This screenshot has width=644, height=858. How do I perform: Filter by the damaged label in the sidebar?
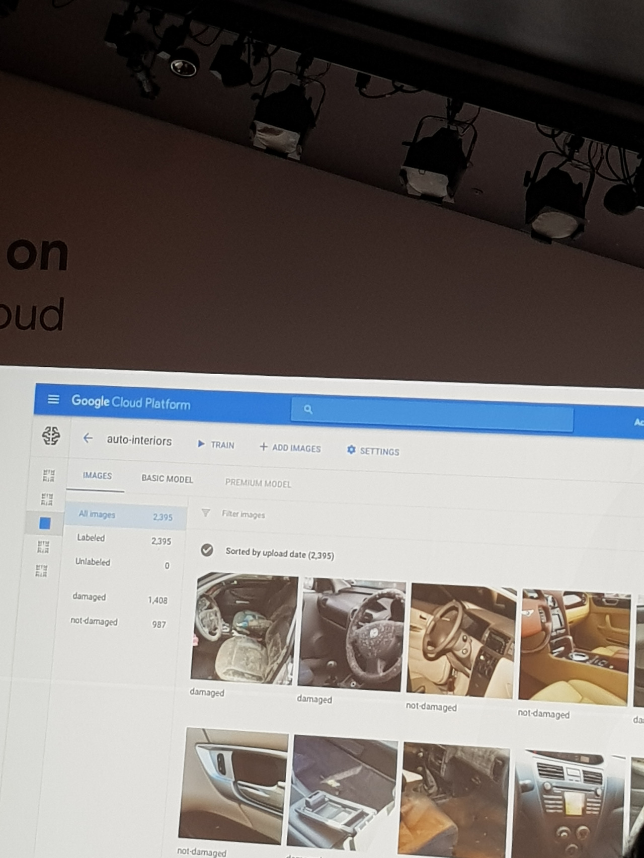click(120, 598)
